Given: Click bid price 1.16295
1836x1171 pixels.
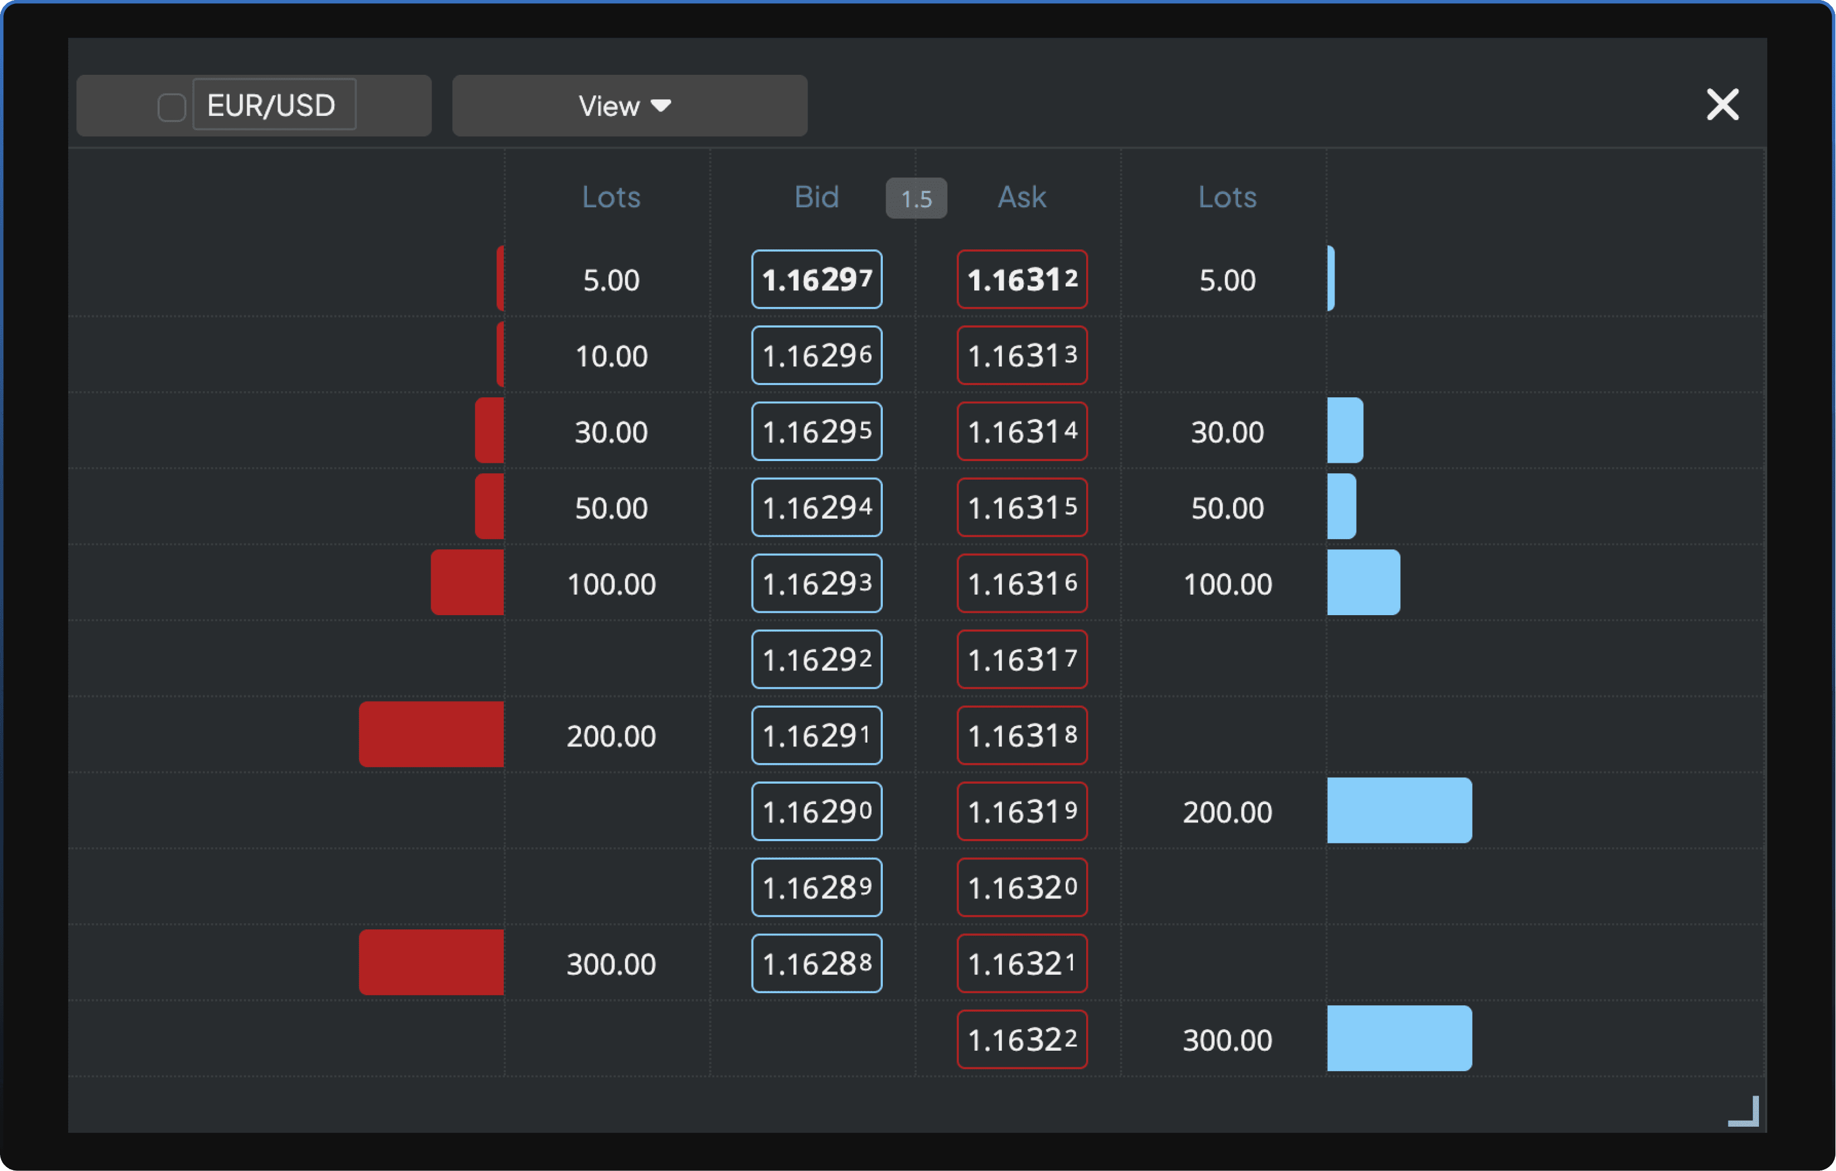Looking at the screenshot, I should tap(816, 432).
